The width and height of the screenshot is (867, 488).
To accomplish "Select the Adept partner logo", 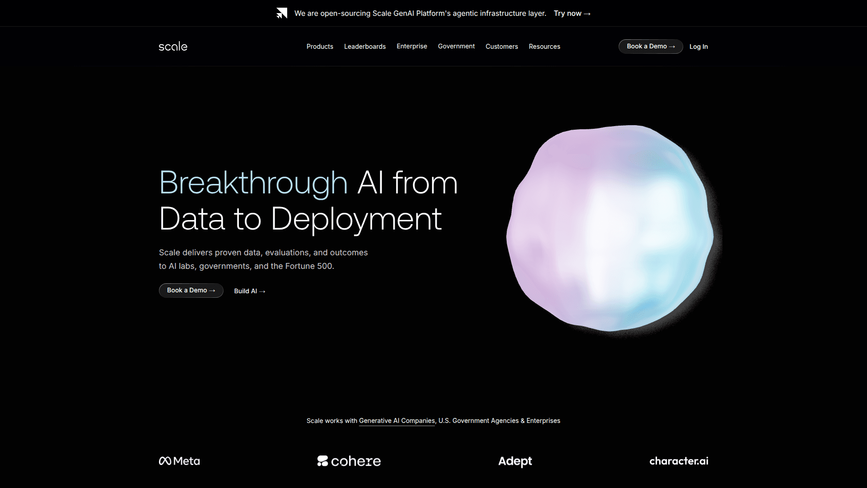I will (x=515, y=461).
